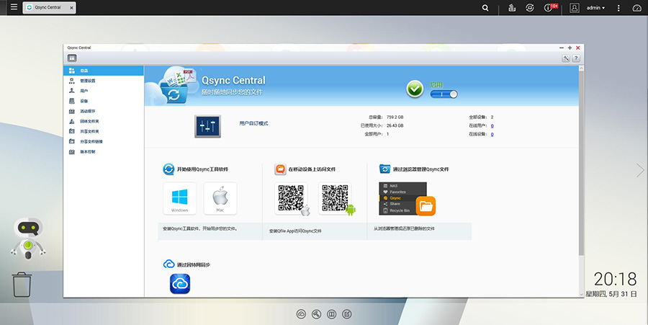The image size is (648, 325).
Task: Toggle the sidebar panel view button
Action: pyautogui.click(x=73, y=58)
